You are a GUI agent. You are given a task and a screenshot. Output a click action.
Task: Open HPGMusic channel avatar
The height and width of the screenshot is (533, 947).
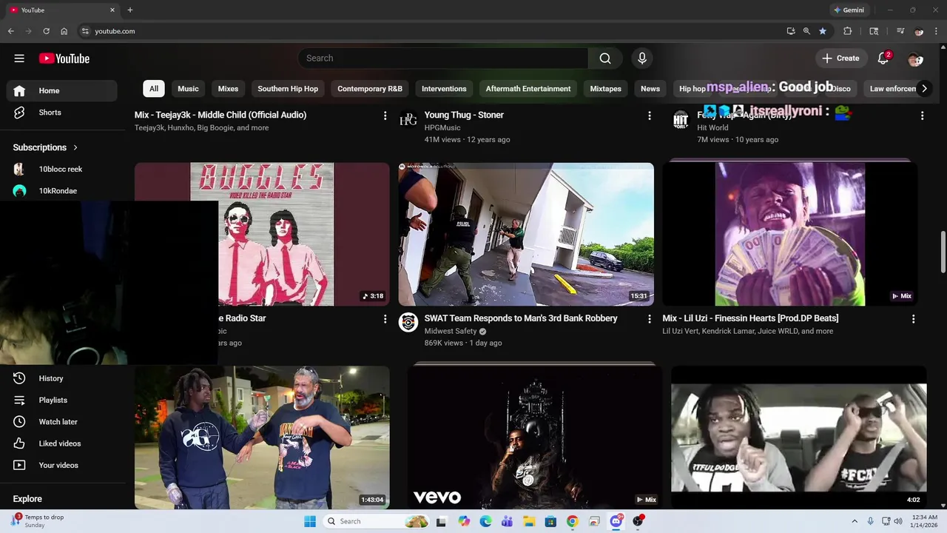[408, 118]
